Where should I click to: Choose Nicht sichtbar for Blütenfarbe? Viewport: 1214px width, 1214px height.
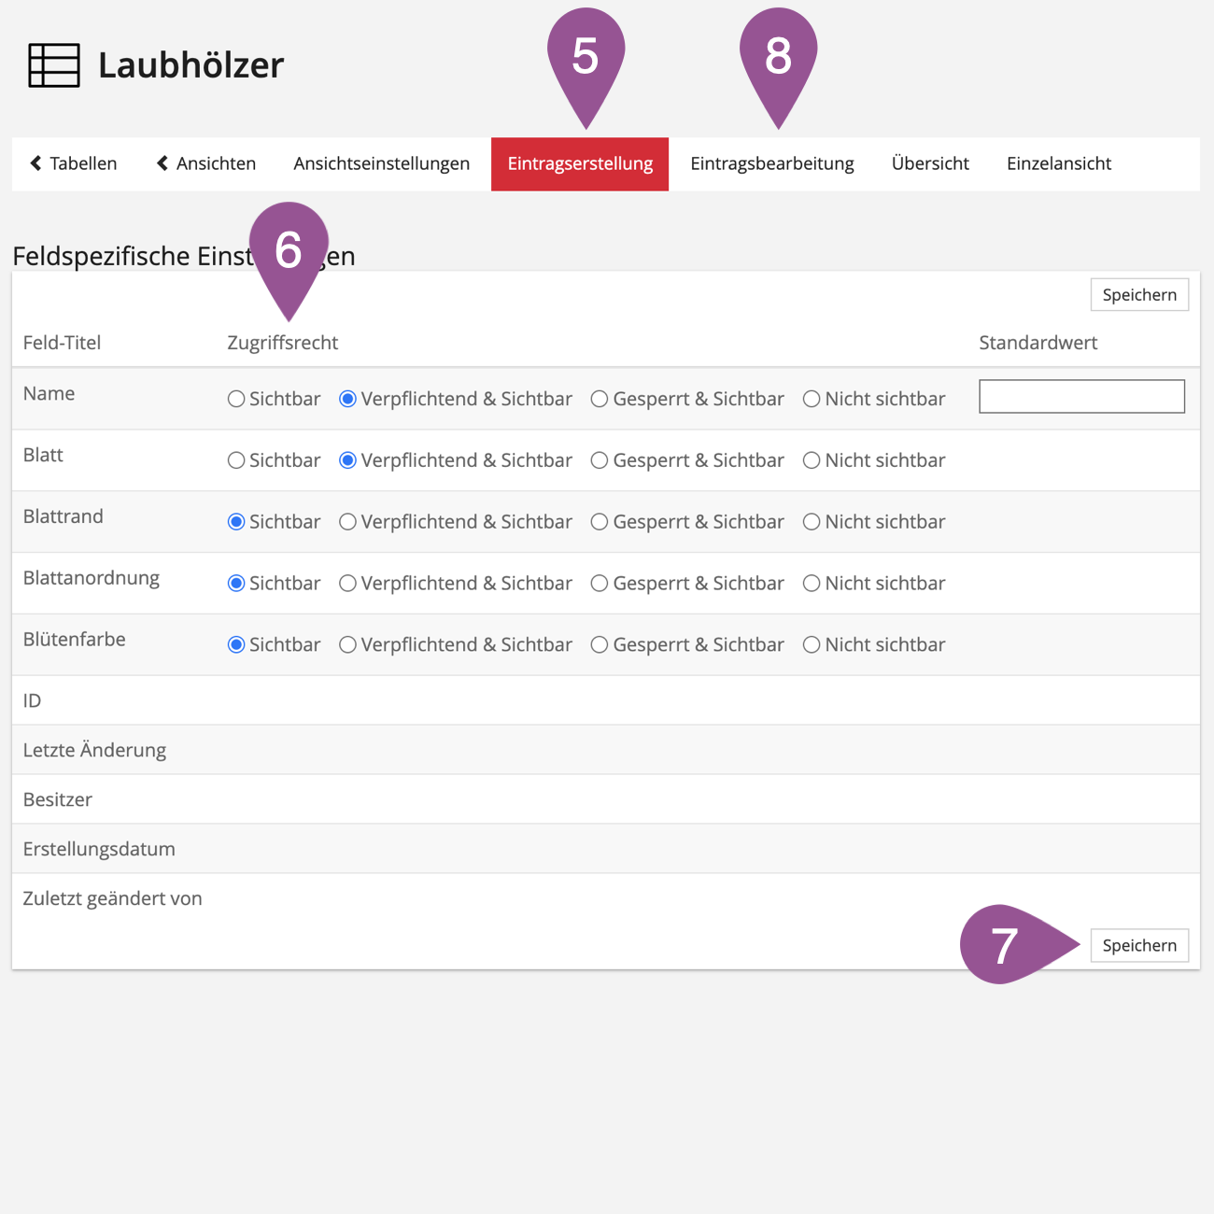(x=812, y=645)
